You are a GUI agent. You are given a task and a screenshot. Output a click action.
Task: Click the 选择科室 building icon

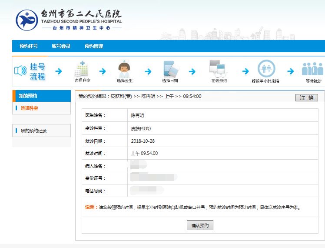tap(82, 69)
